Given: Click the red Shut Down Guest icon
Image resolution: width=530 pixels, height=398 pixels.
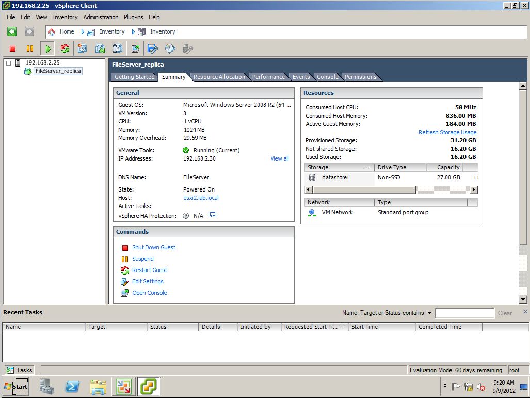Looking at the screenshot, I should [x=125, y=248].
